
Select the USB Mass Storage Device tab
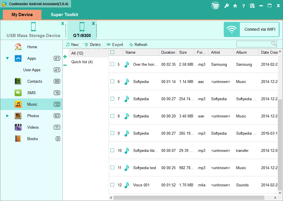click(33, 30)
